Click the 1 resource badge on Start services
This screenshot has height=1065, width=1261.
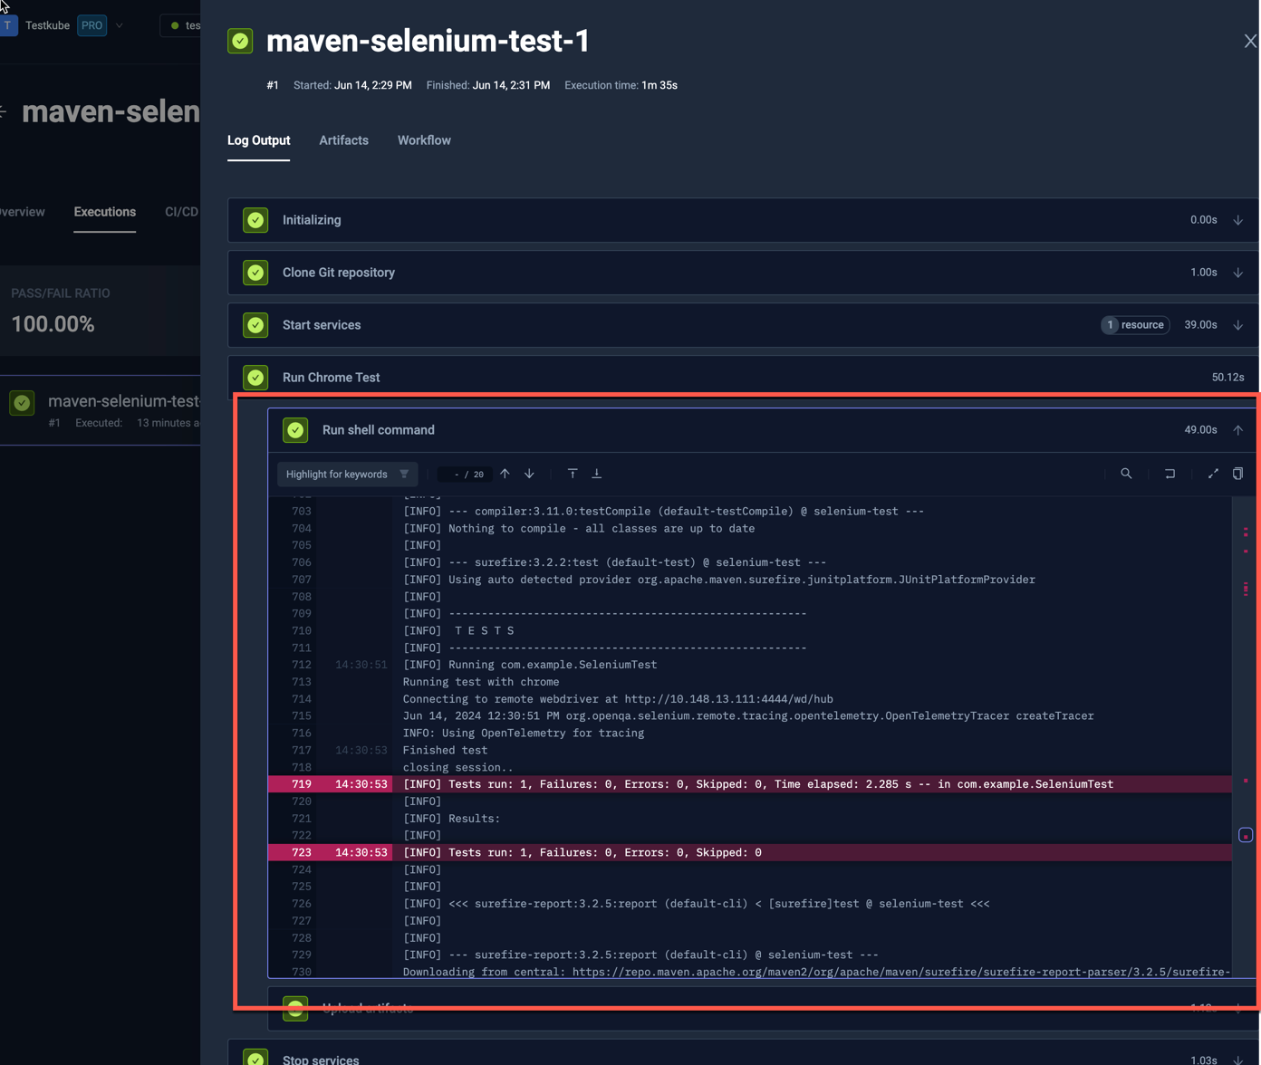click(x=1135, y=324)
